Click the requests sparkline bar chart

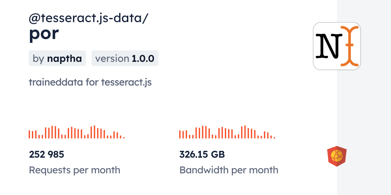click(x=76, y=132)
